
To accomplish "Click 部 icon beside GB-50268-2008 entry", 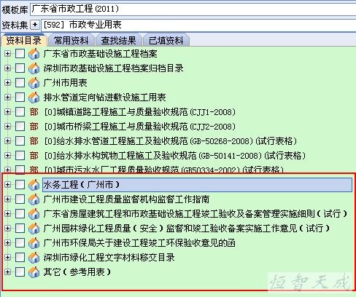I will click(34, 141).
